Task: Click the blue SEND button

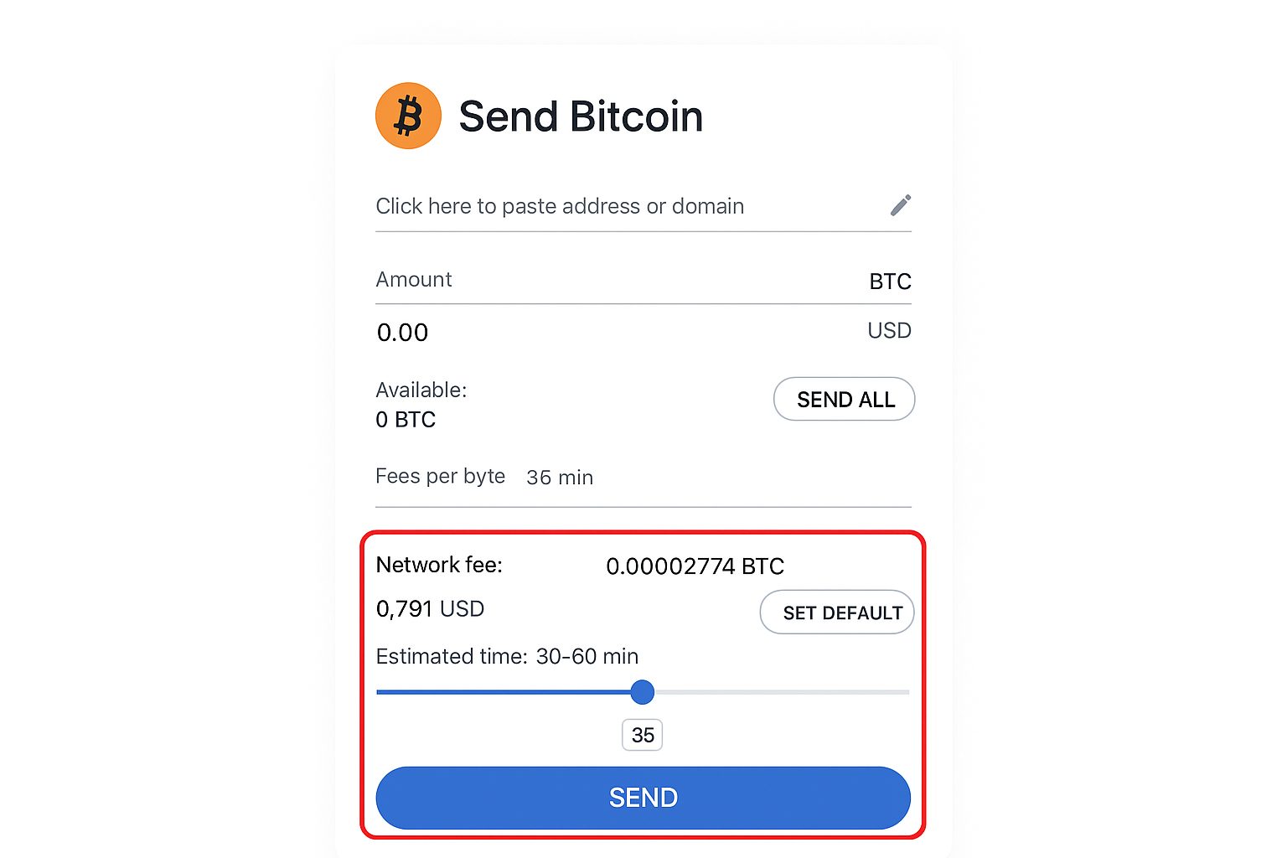Action: pyautogui.click(x=643, y=798)
